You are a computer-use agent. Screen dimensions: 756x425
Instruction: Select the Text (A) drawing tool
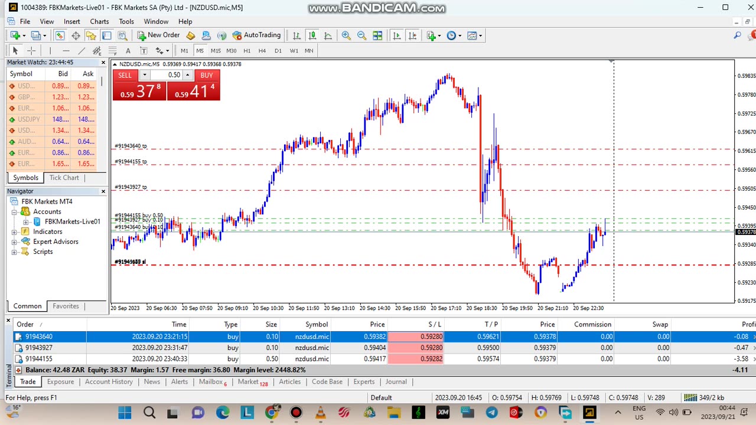128,51
